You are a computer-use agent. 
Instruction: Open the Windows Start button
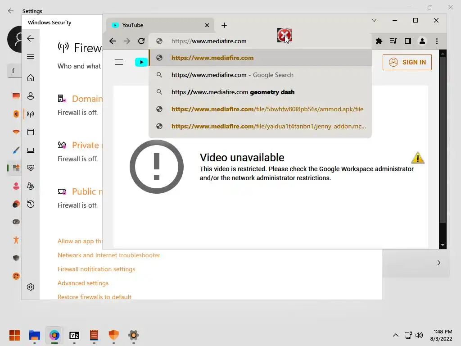coord(14,335)
